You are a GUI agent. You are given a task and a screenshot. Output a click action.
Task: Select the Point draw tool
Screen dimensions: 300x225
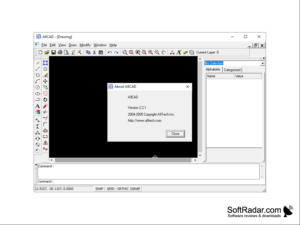click(38, 63)
